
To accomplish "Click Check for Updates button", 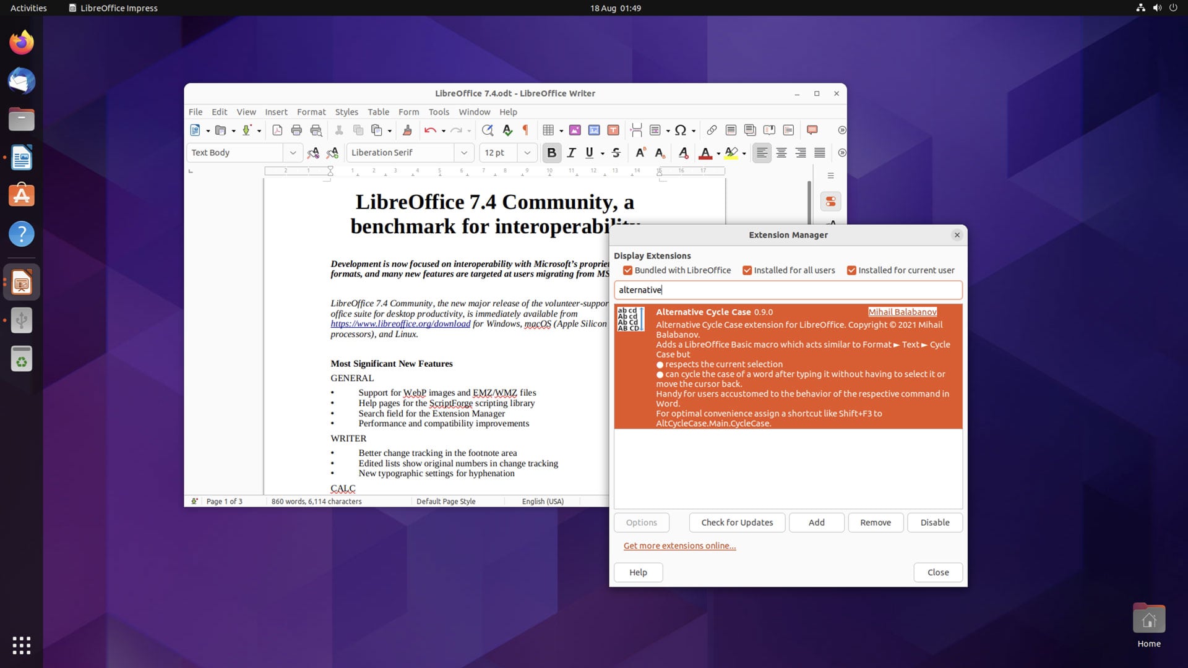I will (737, 523).
